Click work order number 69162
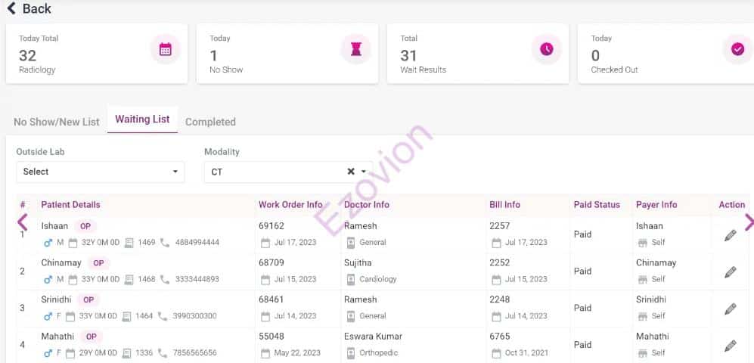Image resolution: width=754 pixels, height=363 pixels. (272, 226)
